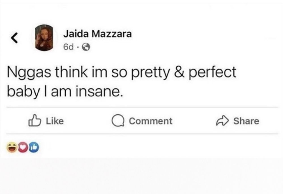Click the empty gray area below reactions

pos(141,176)
